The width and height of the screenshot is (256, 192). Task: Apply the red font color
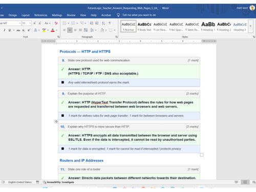(53, 30)
